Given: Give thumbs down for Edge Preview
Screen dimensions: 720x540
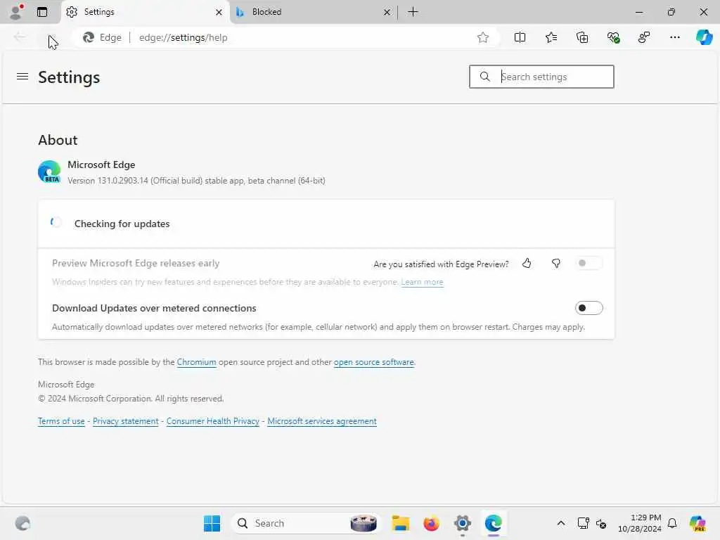Looking at the screenshot, I should (555, 263).
